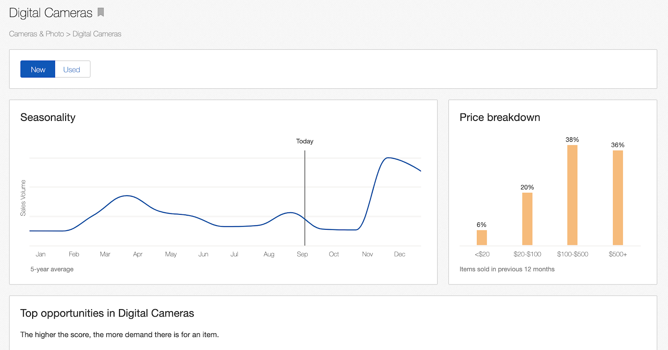Click the May axis label
668x350 pixels.
tap(171, 254)
